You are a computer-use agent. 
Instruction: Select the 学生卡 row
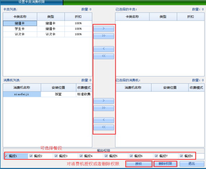tap(47, 29)
